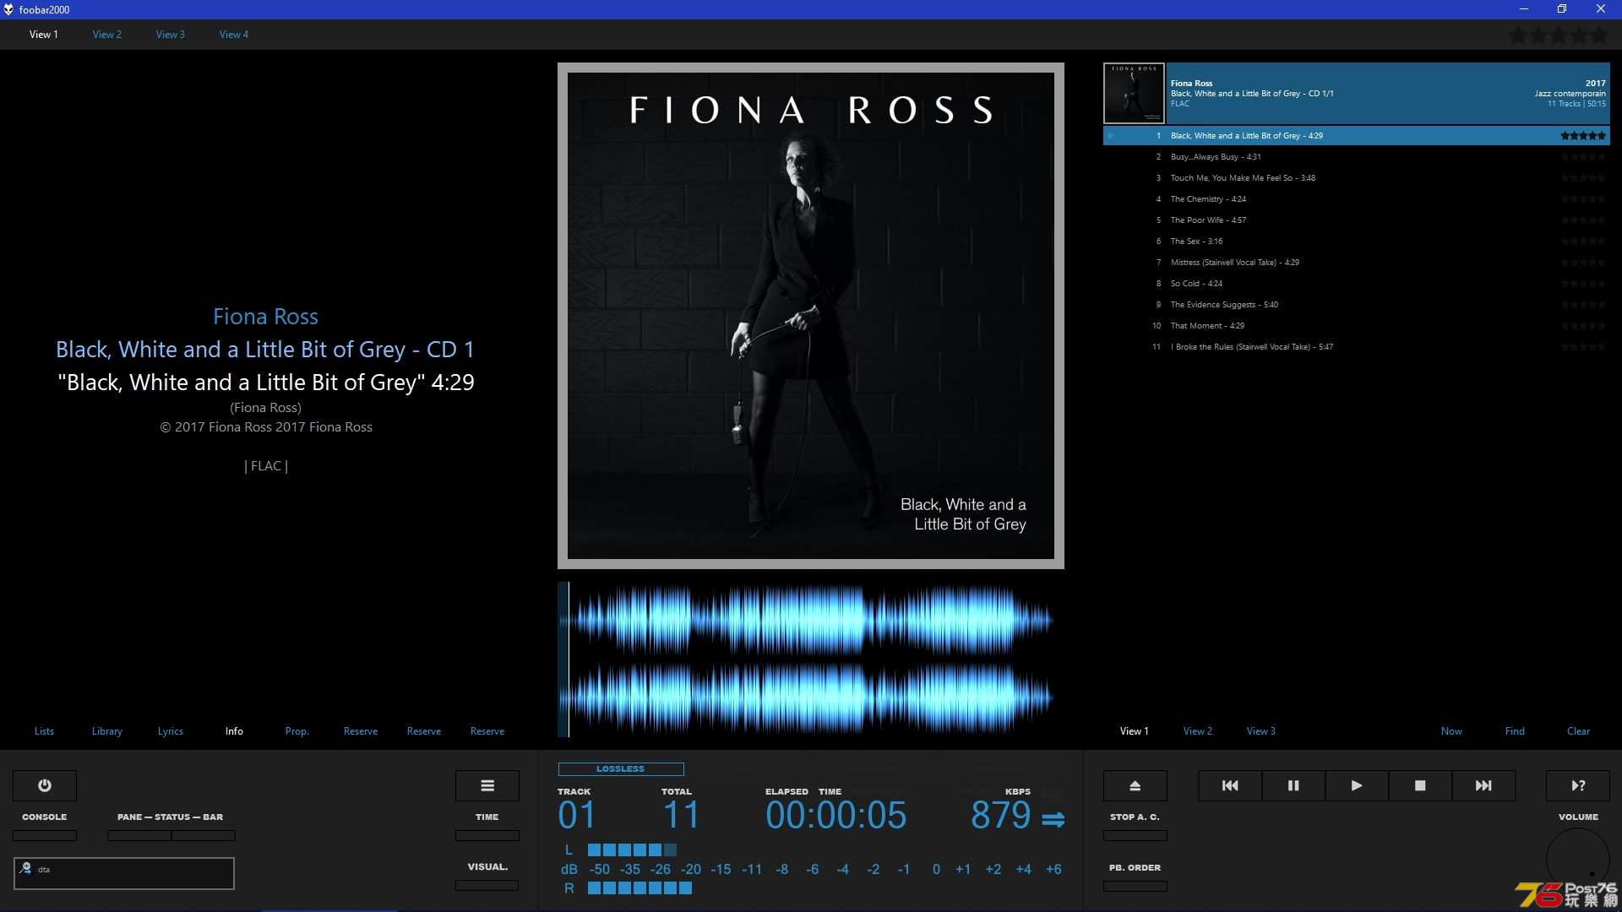The image size is (1622, 912).
Task: Switch to View 3 in top tab bar
Action: coord(171,35)
